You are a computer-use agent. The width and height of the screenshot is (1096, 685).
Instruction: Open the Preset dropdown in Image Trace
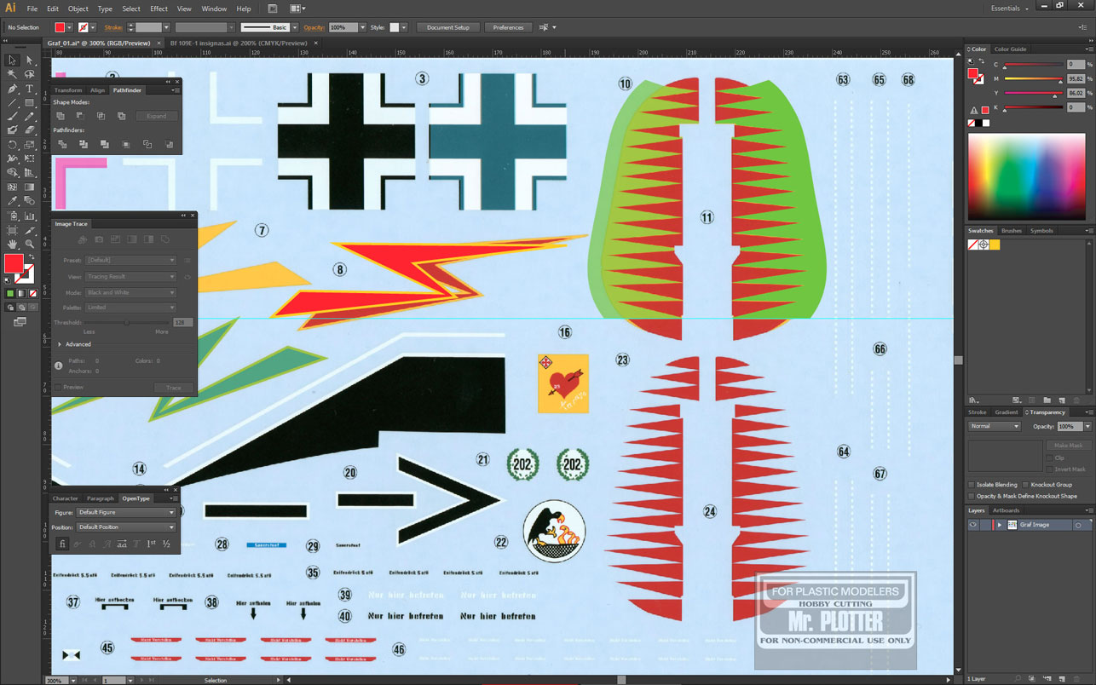[130, 260]
